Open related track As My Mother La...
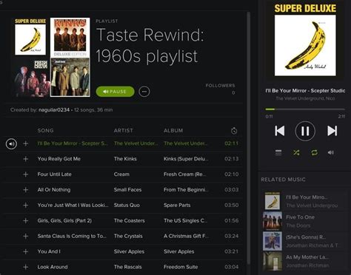The height and width of the screenshot is (275, 351). [307, 257]
